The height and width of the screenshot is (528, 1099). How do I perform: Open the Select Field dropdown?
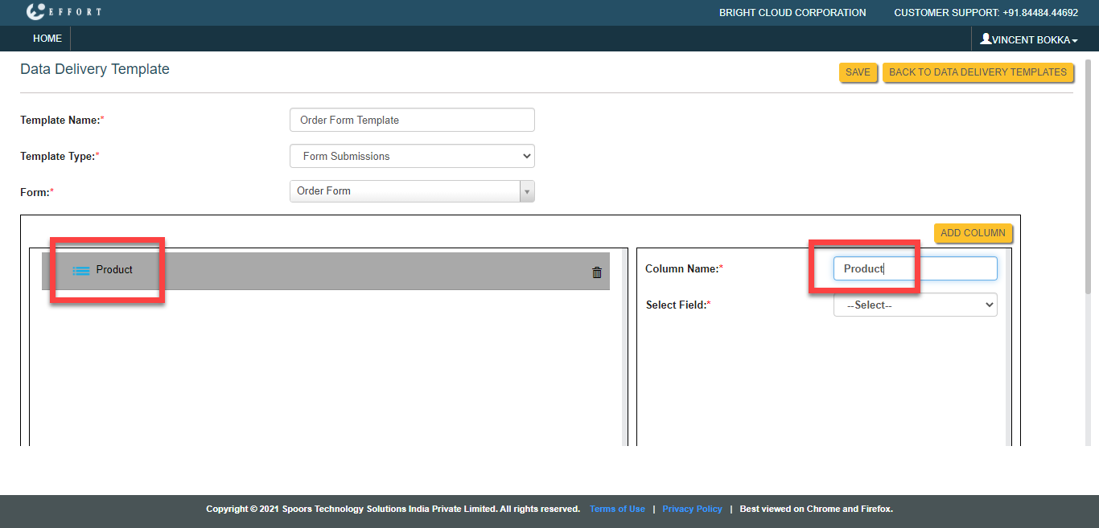click(915, 305)
